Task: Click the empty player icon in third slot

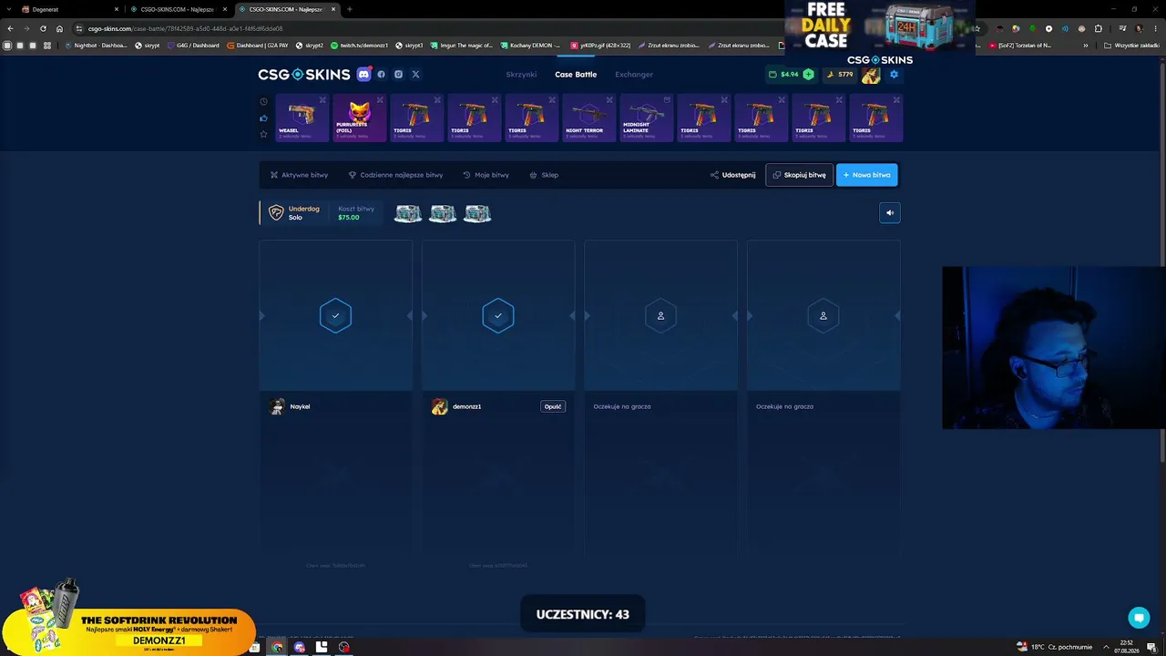Action: click(x=660, y=315)
